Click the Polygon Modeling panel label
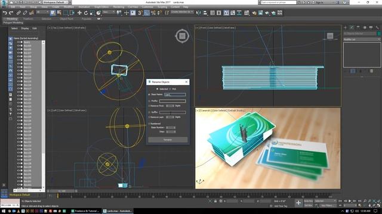Screen dimensions: 382x214 click(x=13, y=23)
